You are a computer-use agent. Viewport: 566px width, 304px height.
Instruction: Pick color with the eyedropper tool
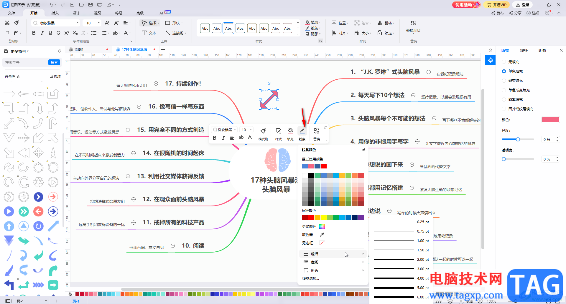[x=322, y=235]
